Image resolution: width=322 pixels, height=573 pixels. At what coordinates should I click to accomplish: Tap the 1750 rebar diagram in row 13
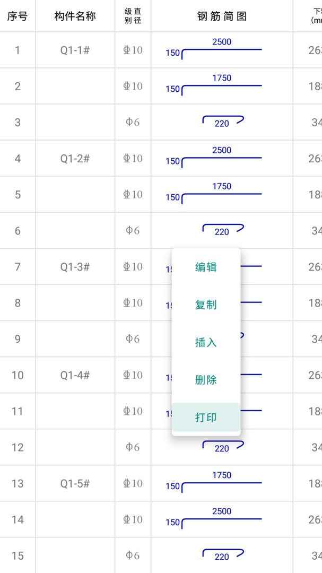tap(222, 483)
